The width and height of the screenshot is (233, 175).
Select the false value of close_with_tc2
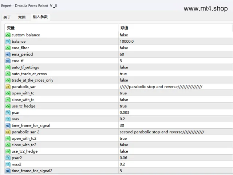click(x=124, y=145)
